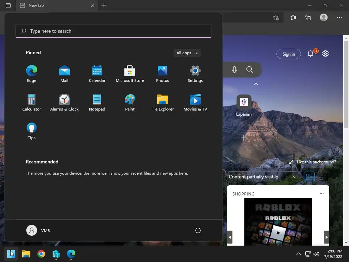Open Alarms & Clock
Screen dimensions: 349x262
pos(64,102)
